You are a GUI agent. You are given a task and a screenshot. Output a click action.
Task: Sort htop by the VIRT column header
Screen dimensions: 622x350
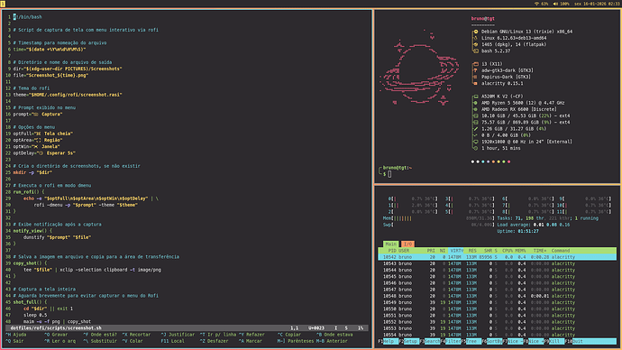click(456, 251)
